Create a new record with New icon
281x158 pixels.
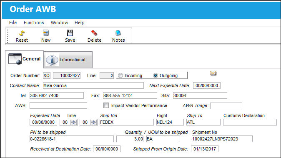coord(46,33)
